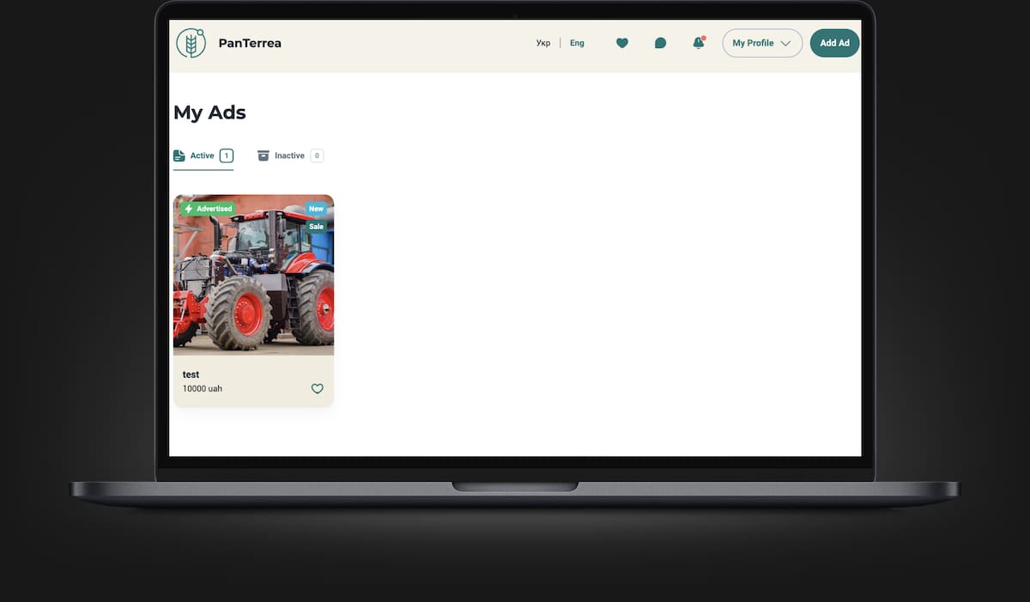The width and height of the screenshot is (1030, 602).
Task: Click the 10000 uah price text
Action: click(x=203, y=389)
